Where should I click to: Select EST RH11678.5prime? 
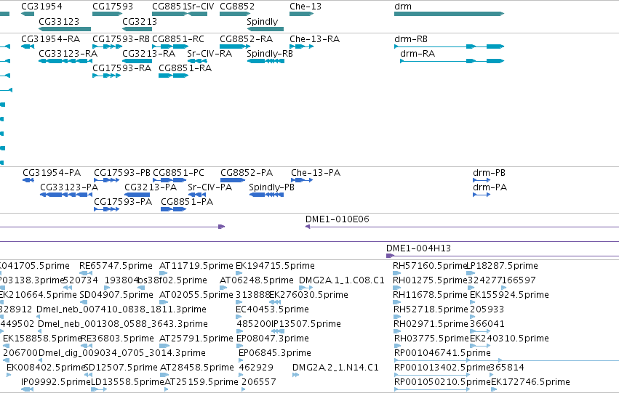(397, 302)
